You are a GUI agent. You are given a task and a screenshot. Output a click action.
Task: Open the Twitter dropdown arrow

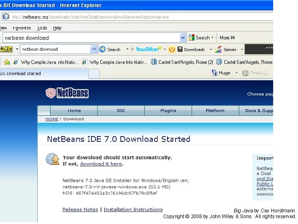[x=165, y=49]
